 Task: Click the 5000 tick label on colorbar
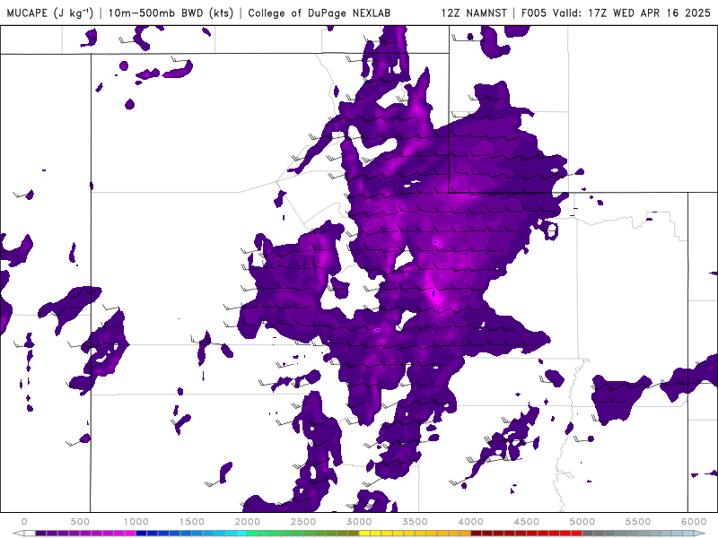[582, 522]
